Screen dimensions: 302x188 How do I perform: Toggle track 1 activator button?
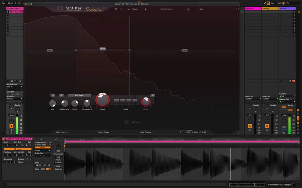point(11,126)
